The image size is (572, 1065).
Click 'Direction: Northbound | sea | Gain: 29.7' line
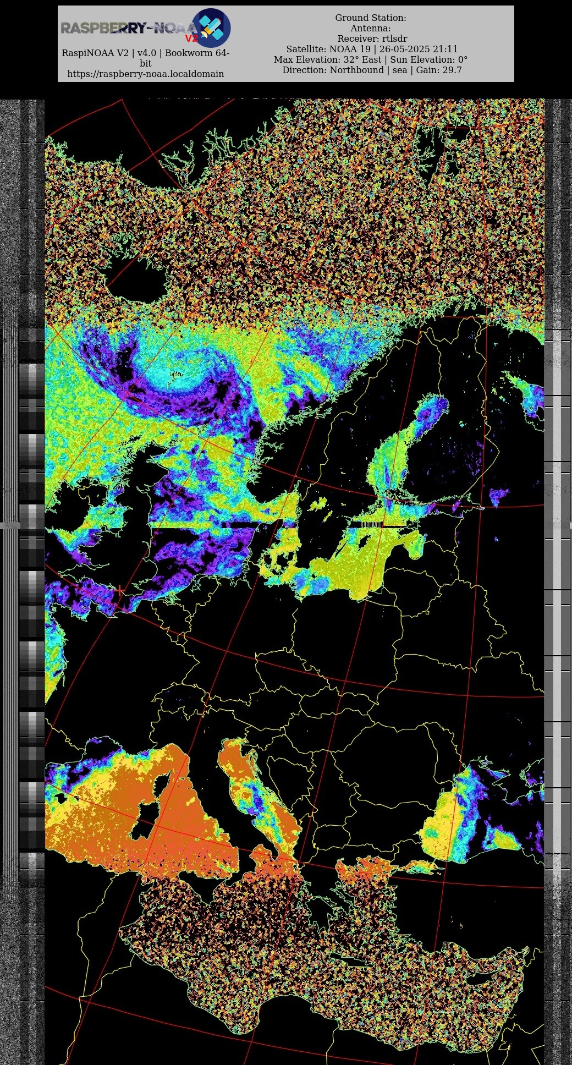pyautogui.click(x=372, y=70)
